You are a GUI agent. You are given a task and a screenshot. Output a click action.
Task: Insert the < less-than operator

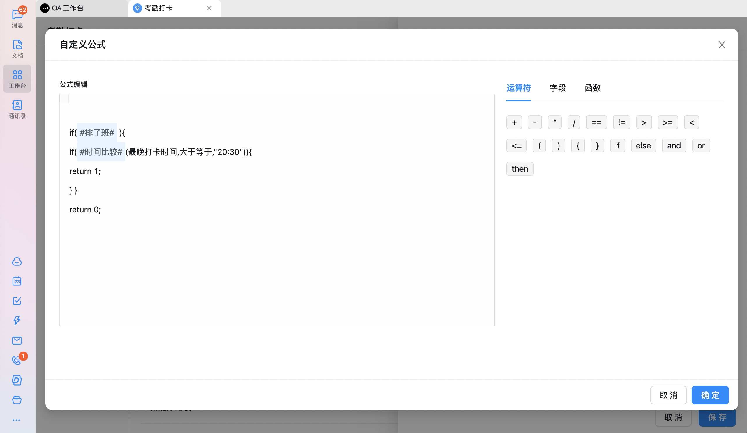(x=692, y=122)
